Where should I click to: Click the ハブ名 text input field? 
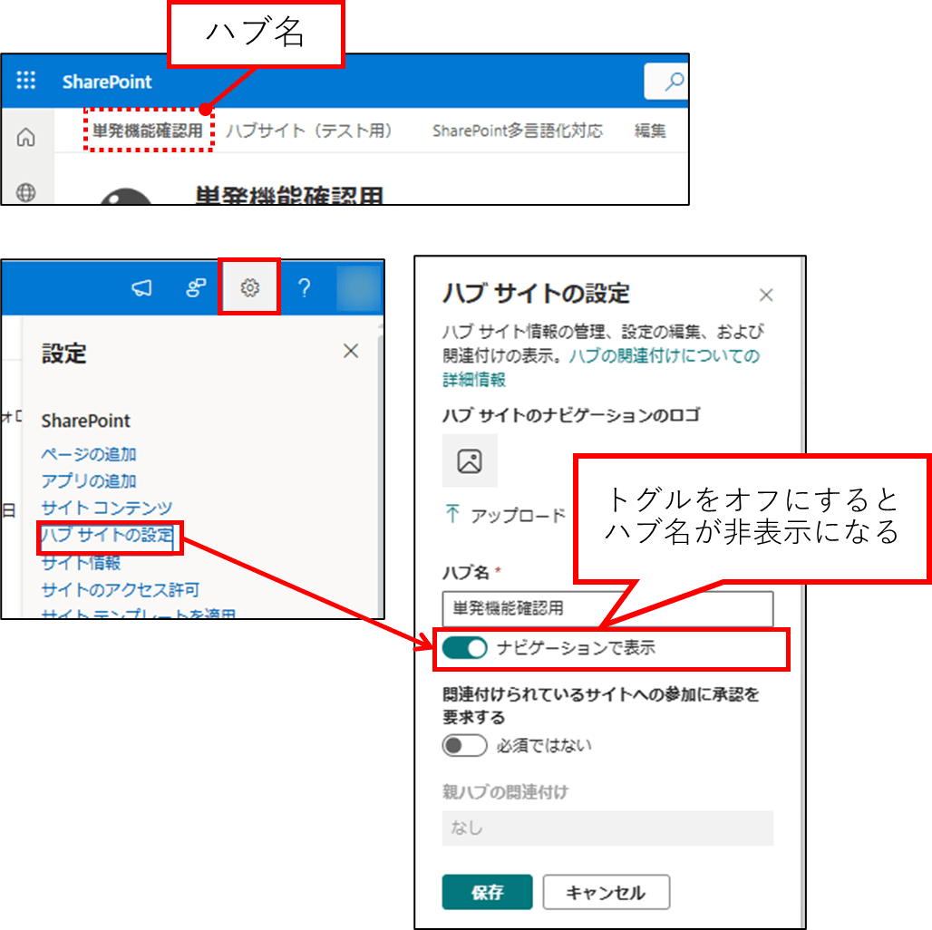607,609
